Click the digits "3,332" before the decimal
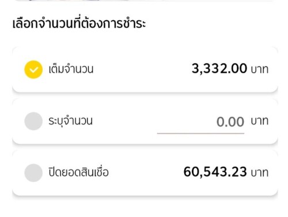Screen dimensions: 288x217 [x=206, y=69]
